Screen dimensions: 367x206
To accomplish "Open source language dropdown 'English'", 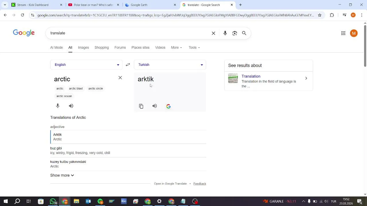I will 86,65.
